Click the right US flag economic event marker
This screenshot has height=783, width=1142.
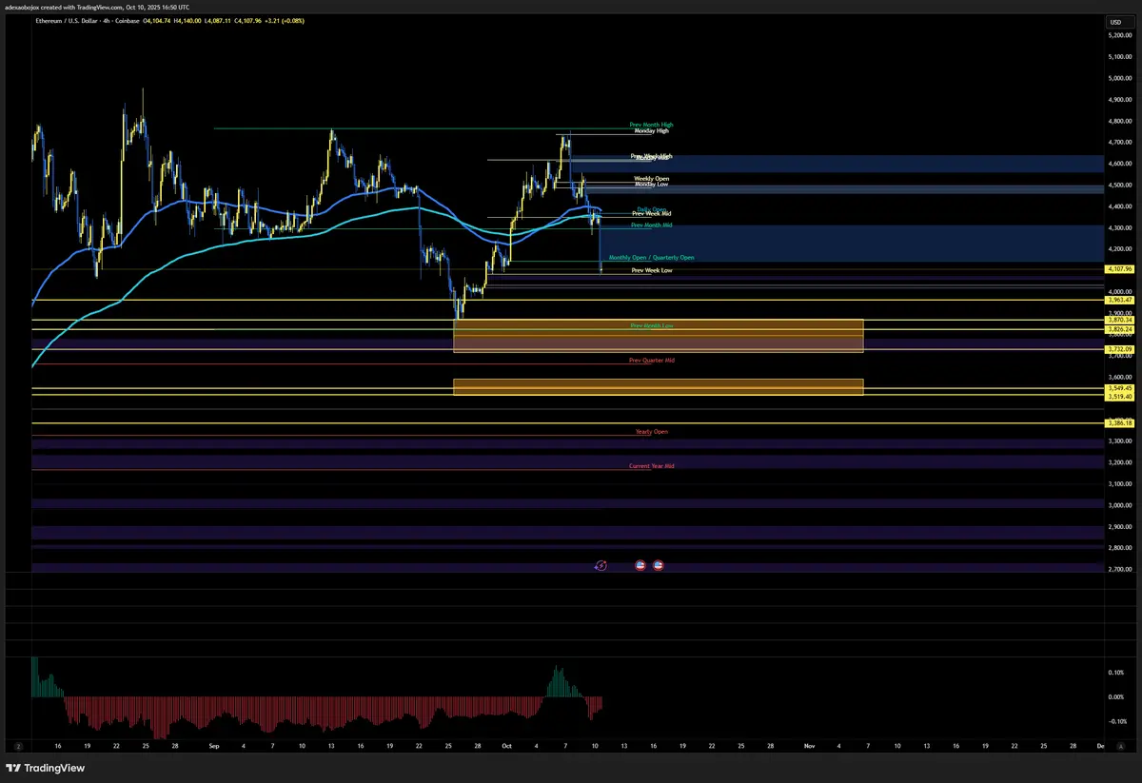(658, 565)
